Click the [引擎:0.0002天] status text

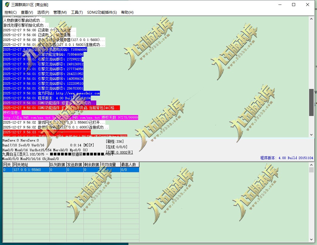point(119,152)
